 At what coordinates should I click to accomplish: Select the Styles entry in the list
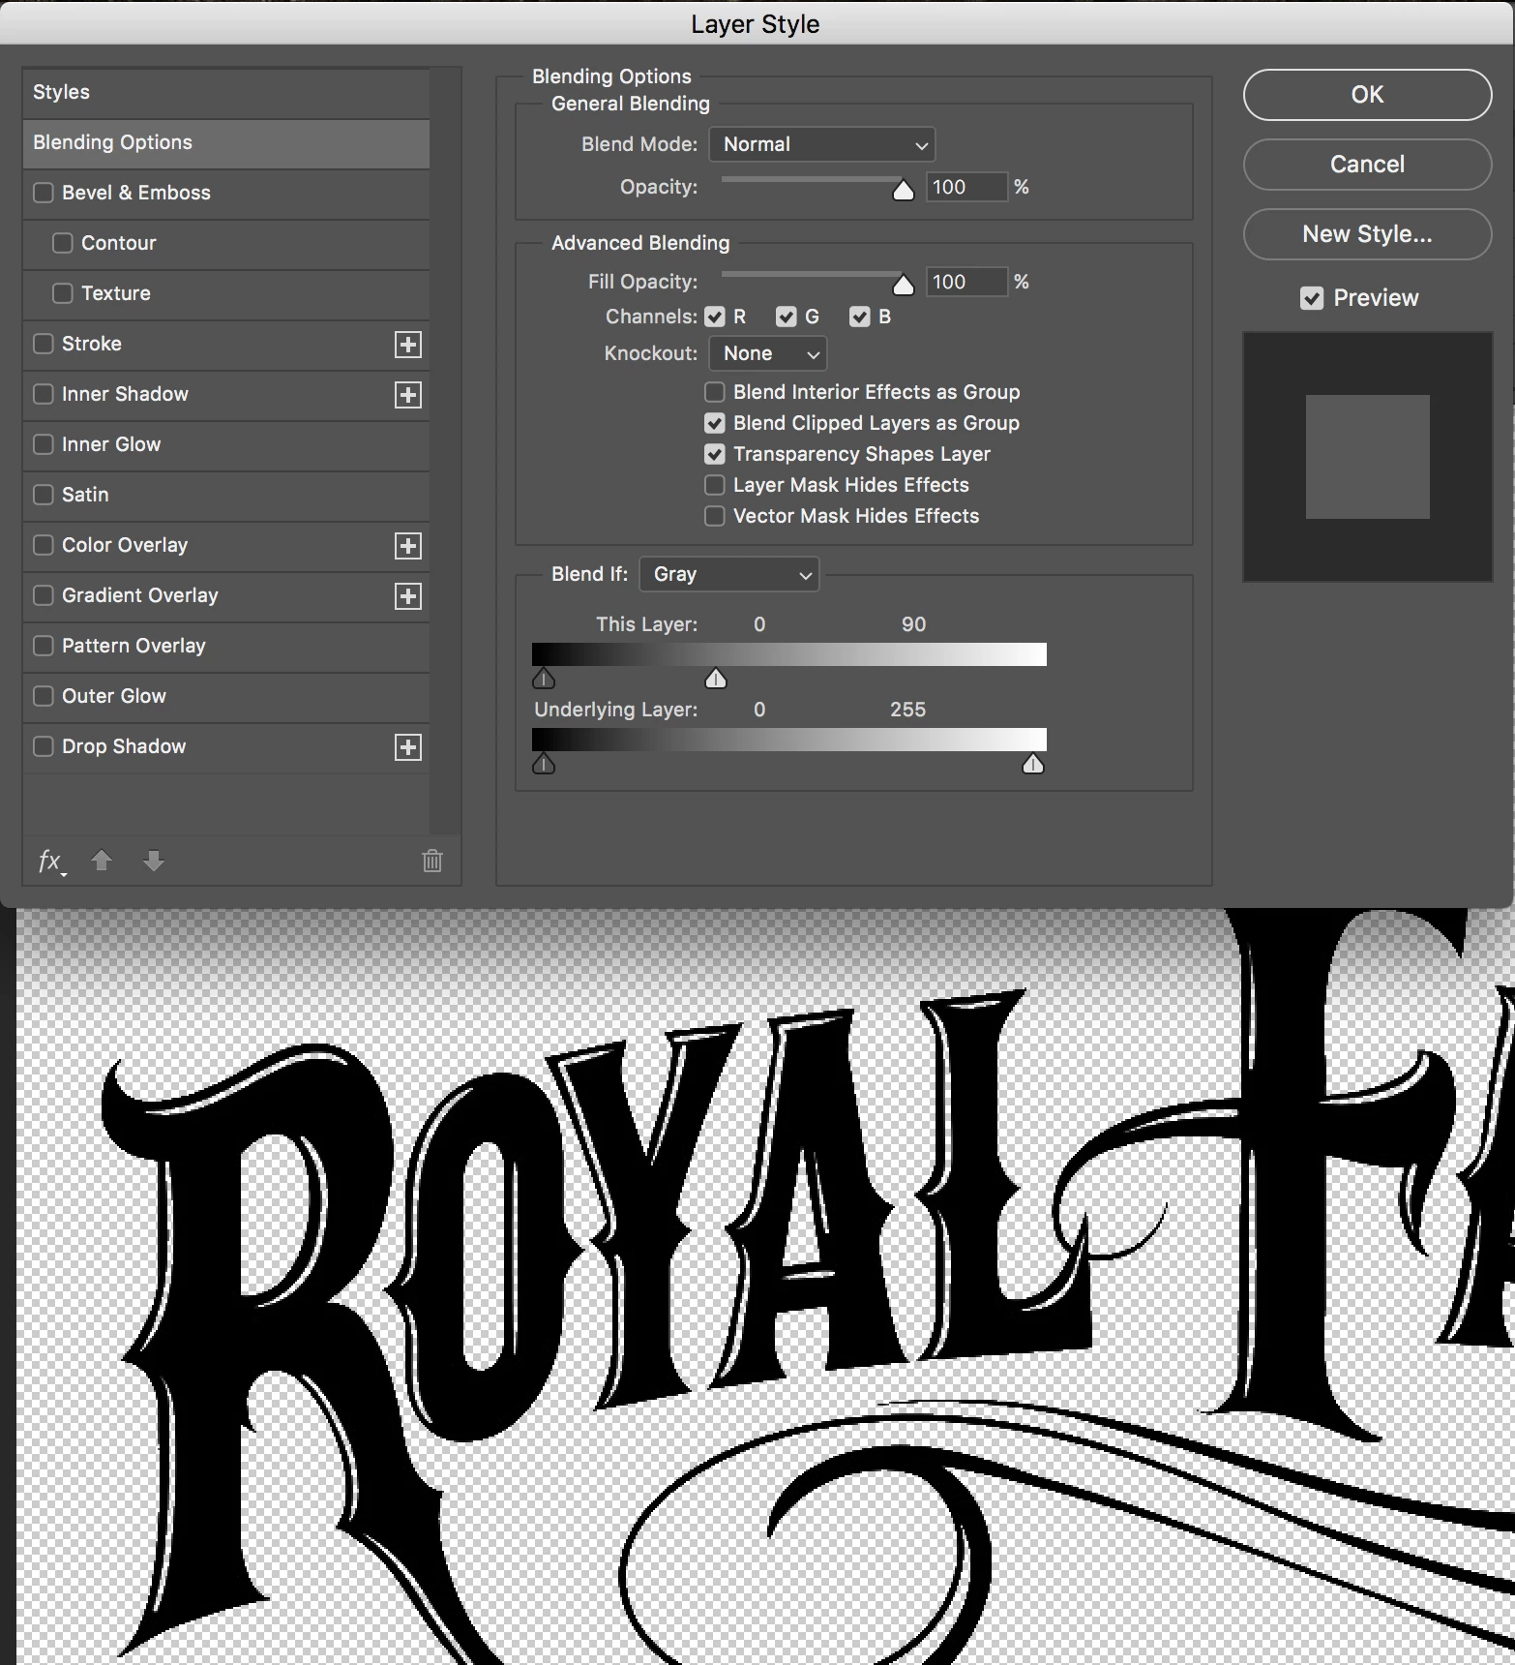tap(226, 93)
